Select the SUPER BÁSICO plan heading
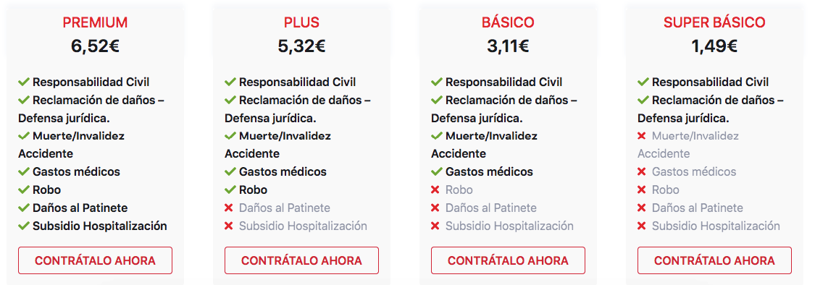The height and width of the screenshot is (285, 815). [x=714, y=23]
